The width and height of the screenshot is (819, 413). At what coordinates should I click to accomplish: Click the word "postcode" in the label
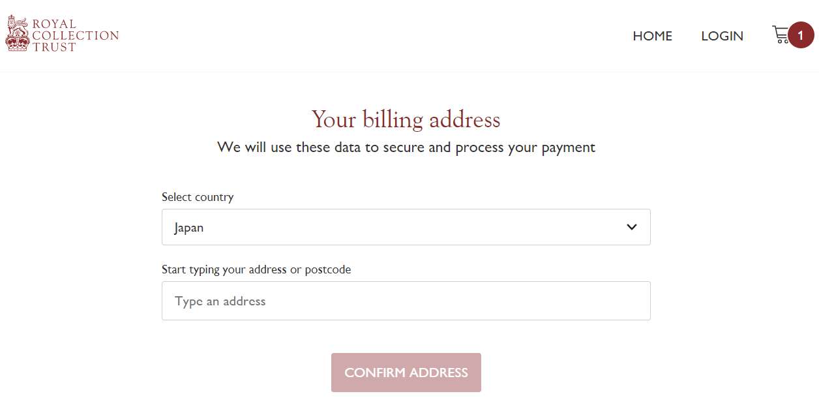tap(328, 269)
